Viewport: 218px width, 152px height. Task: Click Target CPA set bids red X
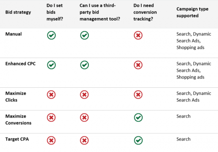pyautogui.click(x=51, y=141)
